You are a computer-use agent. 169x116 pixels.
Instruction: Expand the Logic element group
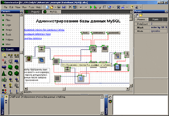click(x=8, y=25)
